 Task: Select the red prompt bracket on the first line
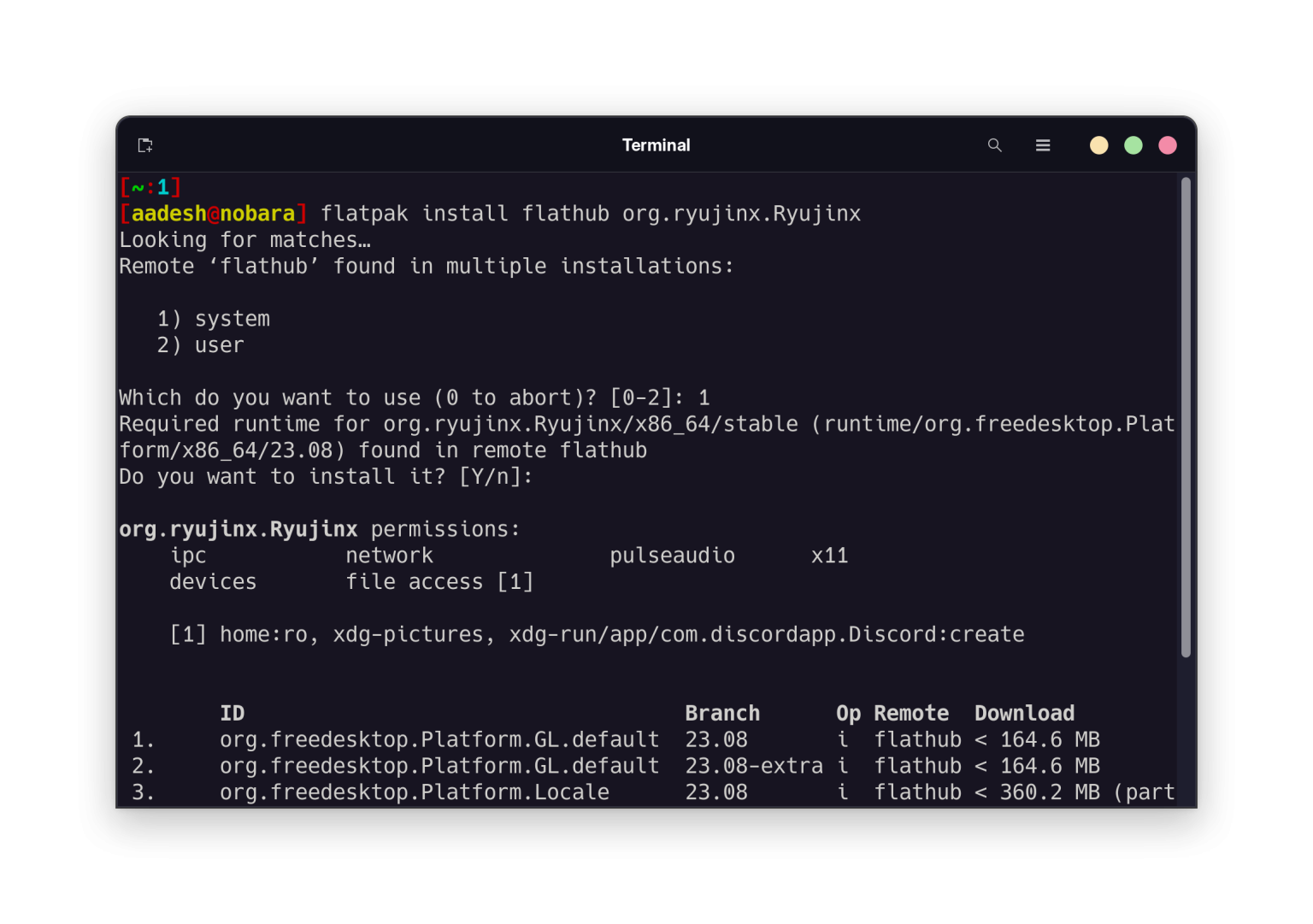point(150,186)
